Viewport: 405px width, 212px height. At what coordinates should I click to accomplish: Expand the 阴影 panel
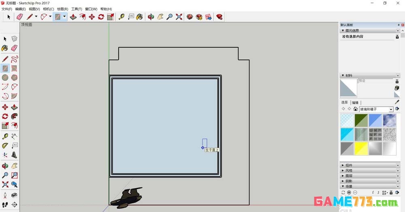pyautogui.click(x=343, y=181)
